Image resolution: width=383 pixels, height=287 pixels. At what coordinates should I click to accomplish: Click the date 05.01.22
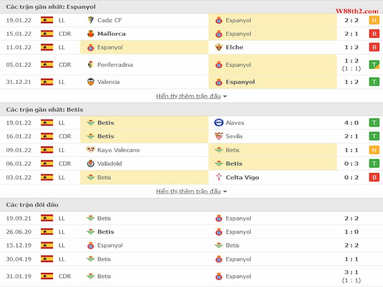pyautogui.click(x=19, y=65)
